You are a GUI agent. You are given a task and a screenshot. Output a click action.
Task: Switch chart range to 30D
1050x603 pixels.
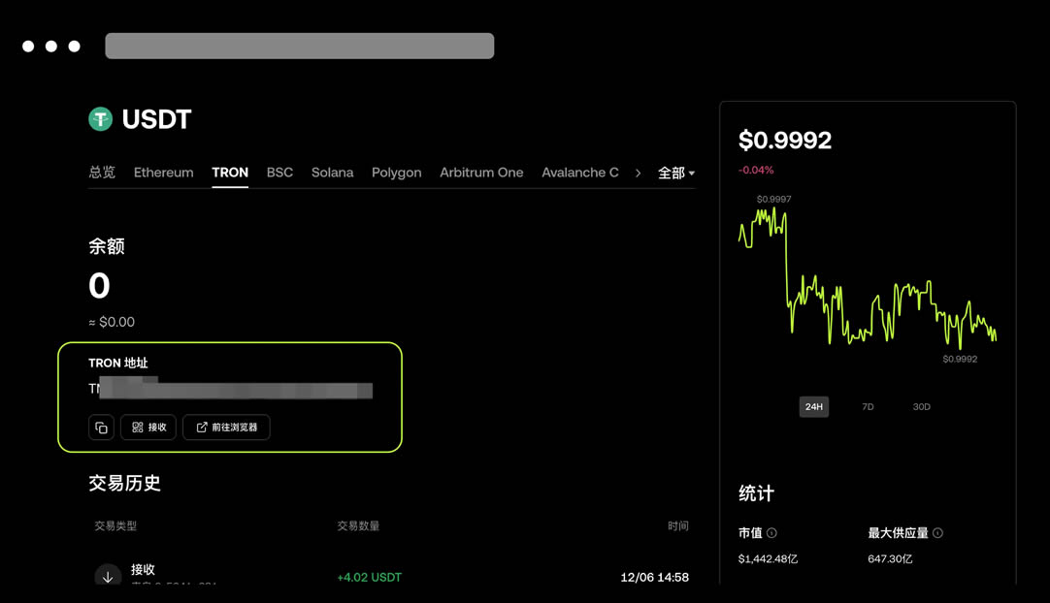[921, 407]
